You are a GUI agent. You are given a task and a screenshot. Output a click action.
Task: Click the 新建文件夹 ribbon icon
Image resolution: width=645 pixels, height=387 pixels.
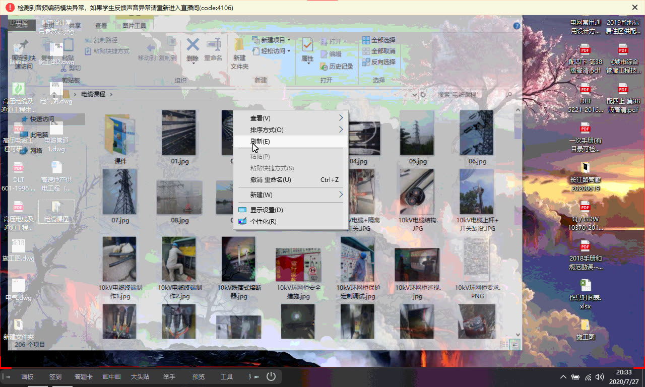pos(239,44)
